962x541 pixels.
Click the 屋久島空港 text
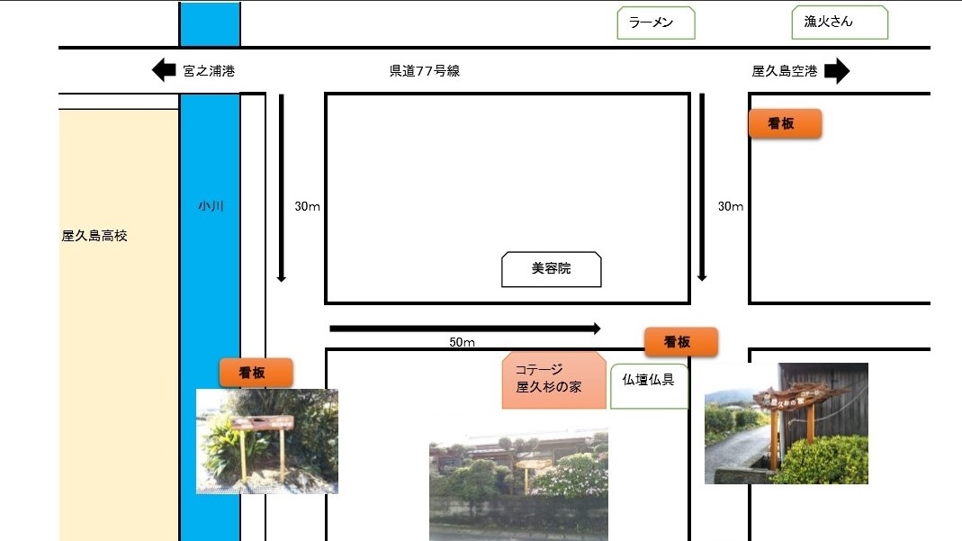(x=785, y=71)
